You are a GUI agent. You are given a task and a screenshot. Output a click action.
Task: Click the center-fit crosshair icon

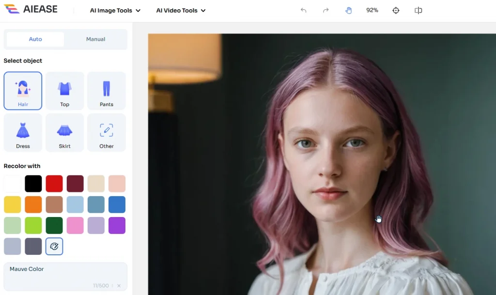click(x=396, y=10)
